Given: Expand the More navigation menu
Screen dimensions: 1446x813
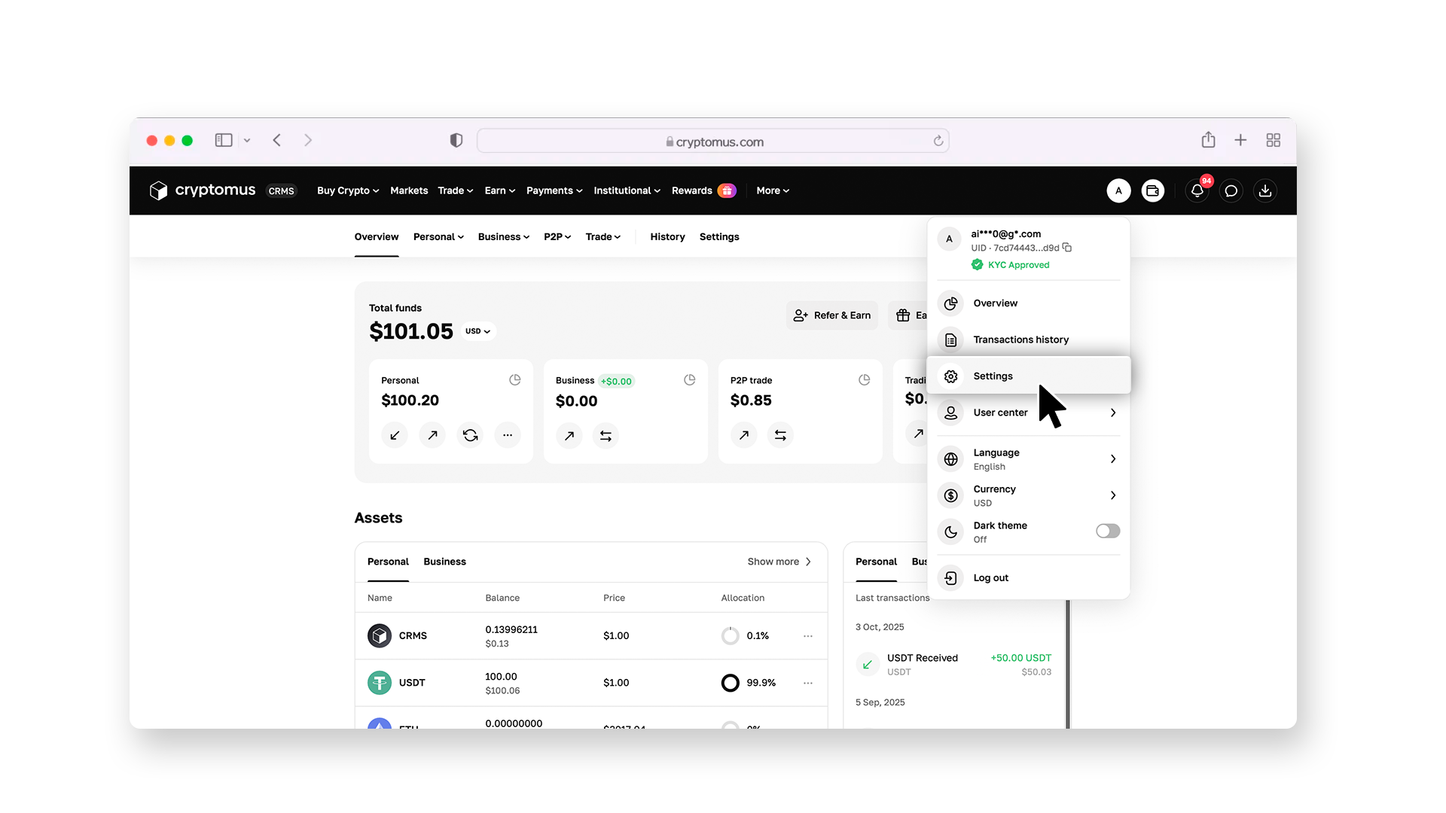Looking at the screenshot, I should [x=773, y=191].
